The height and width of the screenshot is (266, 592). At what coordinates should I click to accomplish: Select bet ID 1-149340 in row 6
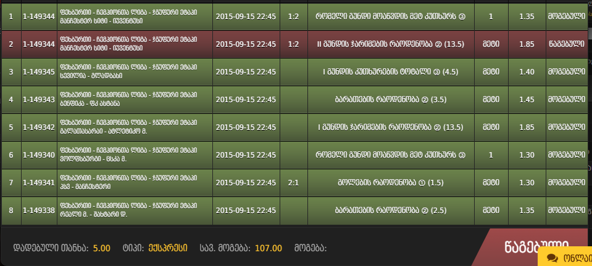[x=39, y=155]
